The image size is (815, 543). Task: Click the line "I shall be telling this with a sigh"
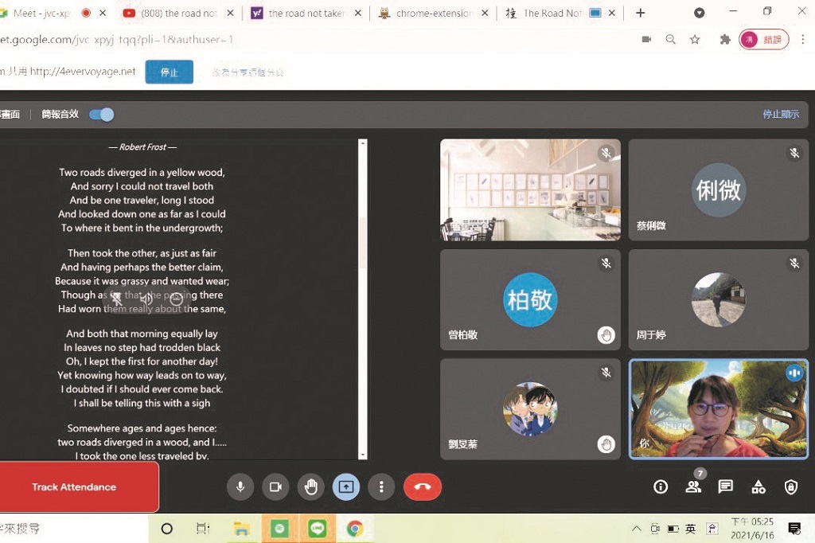pyautogui.click(x=142, y=403)
